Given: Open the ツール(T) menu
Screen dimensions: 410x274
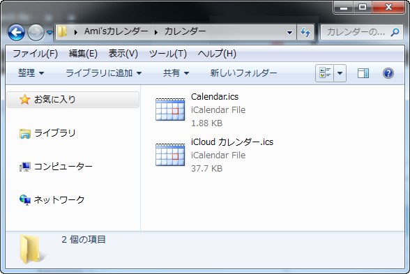Looking at the screenshot, I should point(168,54).
